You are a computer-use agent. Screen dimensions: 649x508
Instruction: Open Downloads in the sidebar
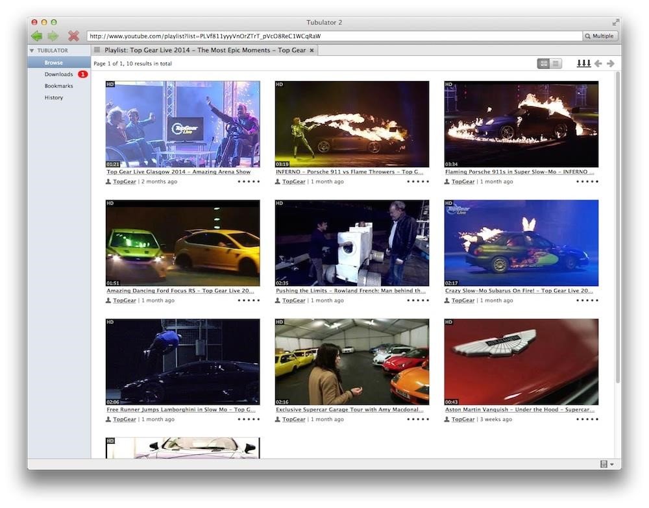pos(59,74)
